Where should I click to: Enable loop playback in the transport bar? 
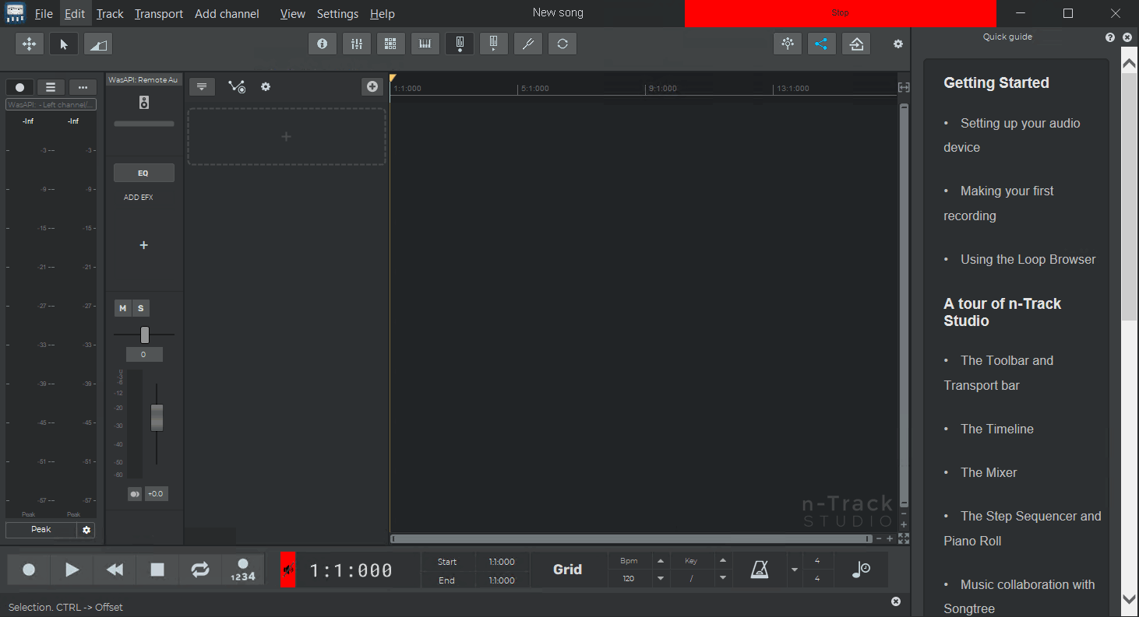200,570
